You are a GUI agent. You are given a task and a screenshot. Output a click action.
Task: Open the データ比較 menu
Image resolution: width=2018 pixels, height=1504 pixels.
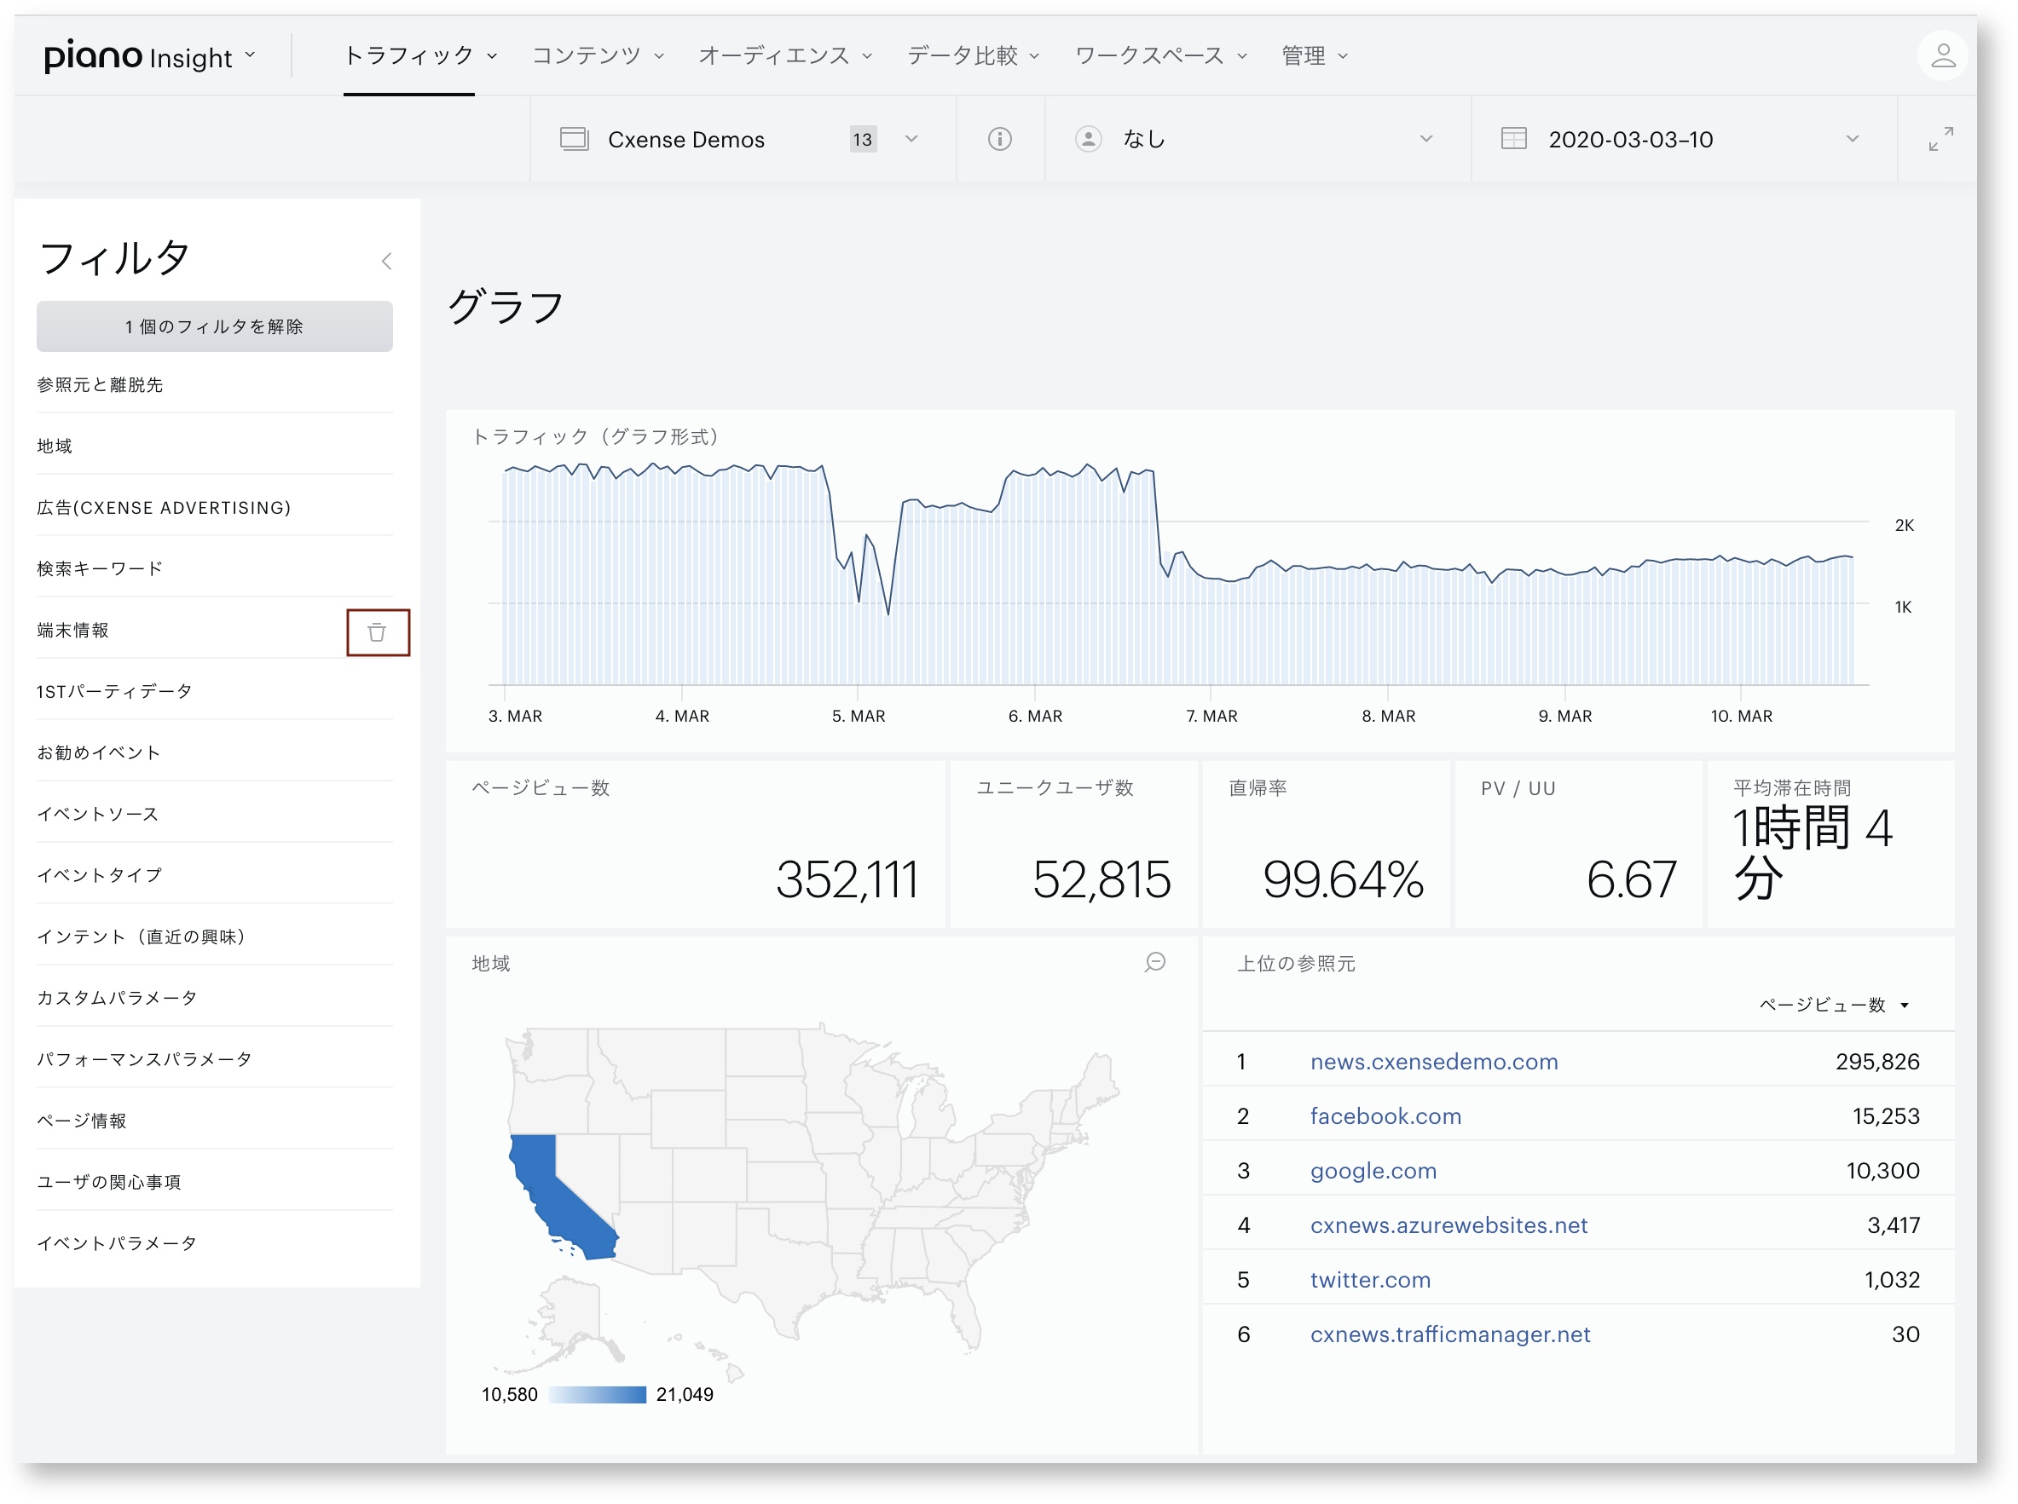pos(973,55)
